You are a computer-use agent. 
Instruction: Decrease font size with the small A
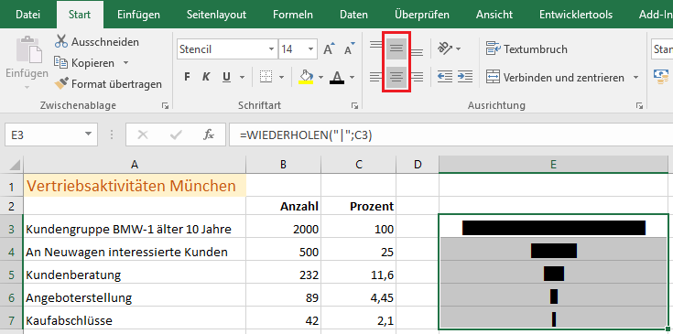350,48
